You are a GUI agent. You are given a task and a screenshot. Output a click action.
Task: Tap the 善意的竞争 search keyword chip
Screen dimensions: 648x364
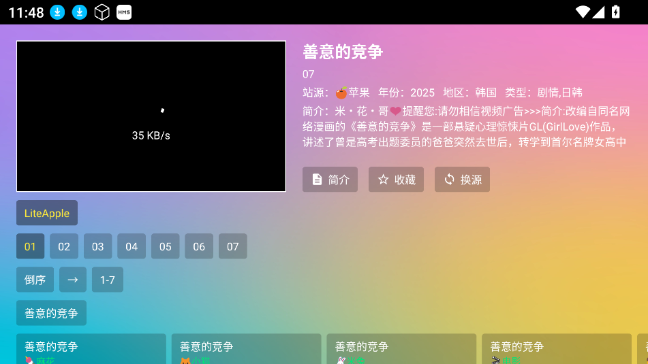pos(51,313)
